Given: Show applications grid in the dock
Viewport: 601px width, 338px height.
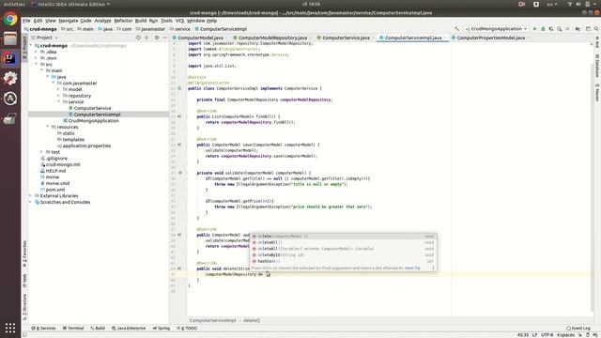Looking at the screenshot, I should [10, 328].
